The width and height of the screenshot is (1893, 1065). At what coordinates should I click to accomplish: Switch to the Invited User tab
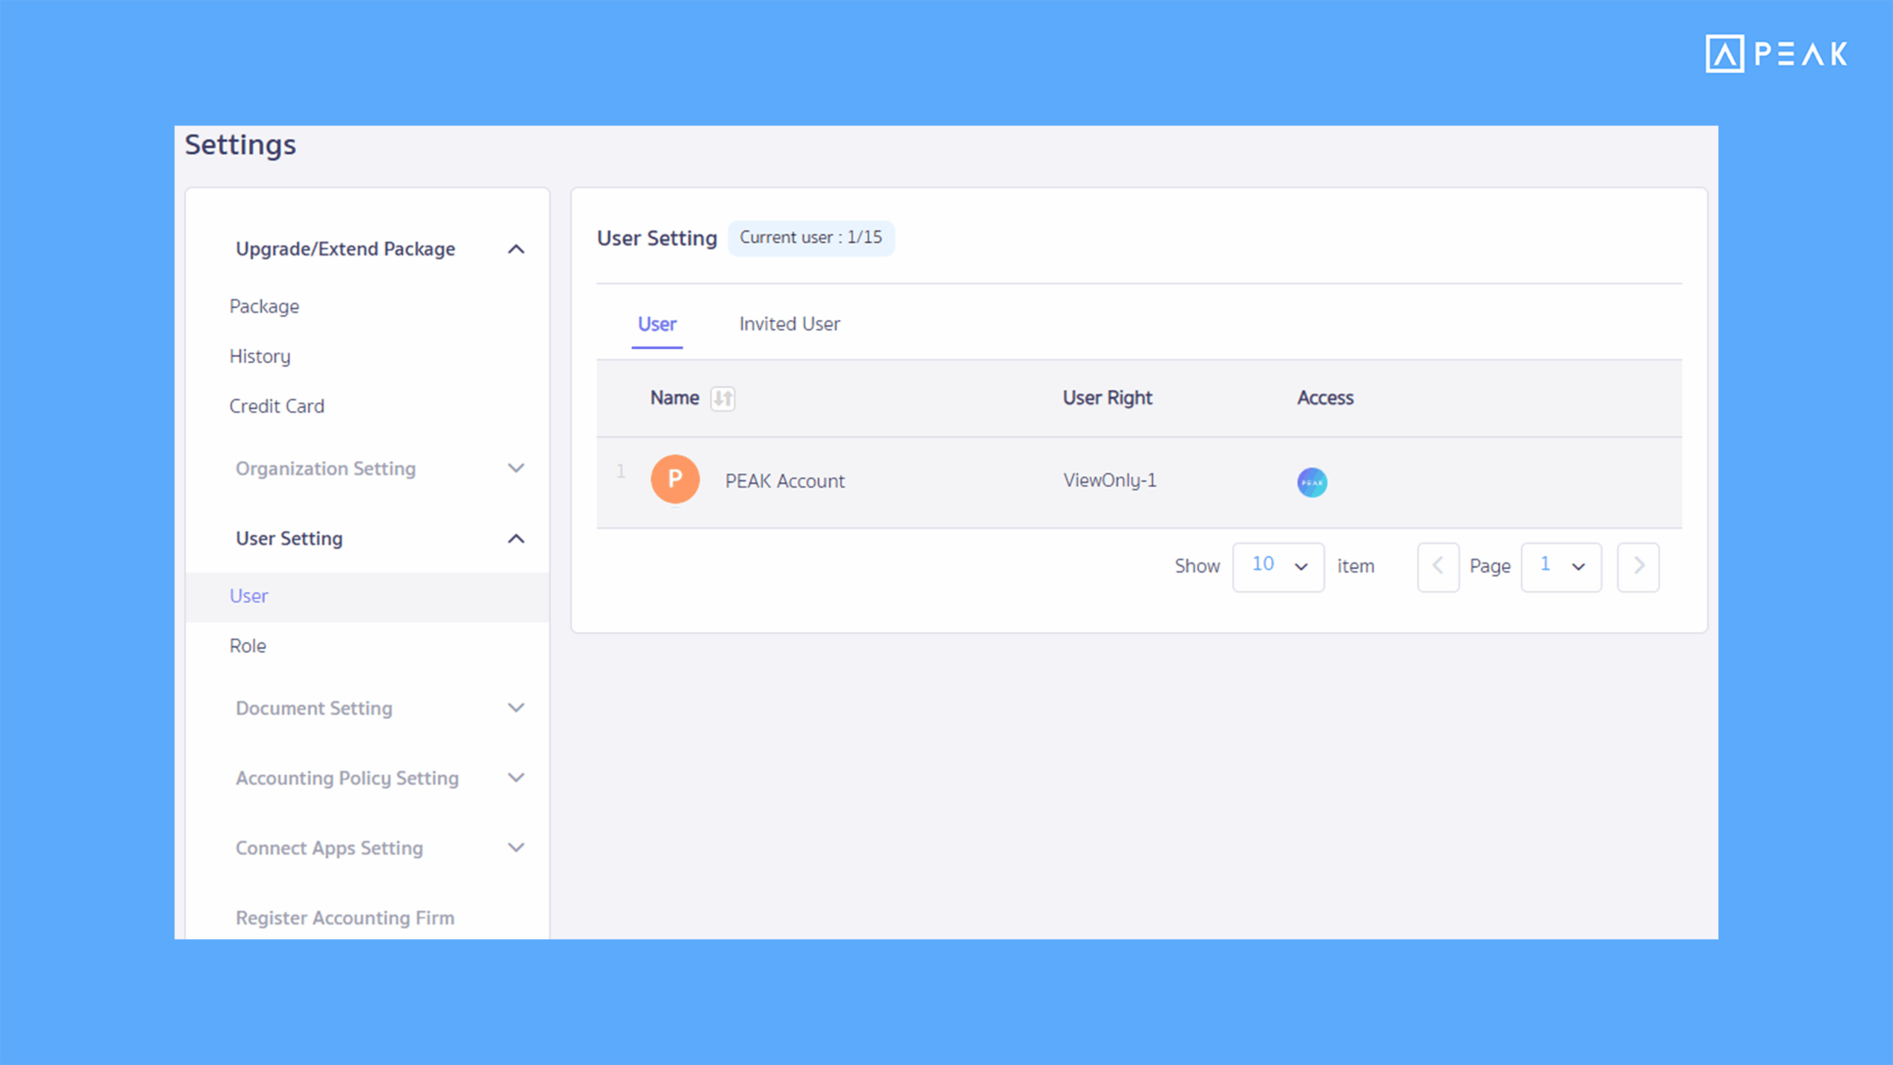coord(788,324)
